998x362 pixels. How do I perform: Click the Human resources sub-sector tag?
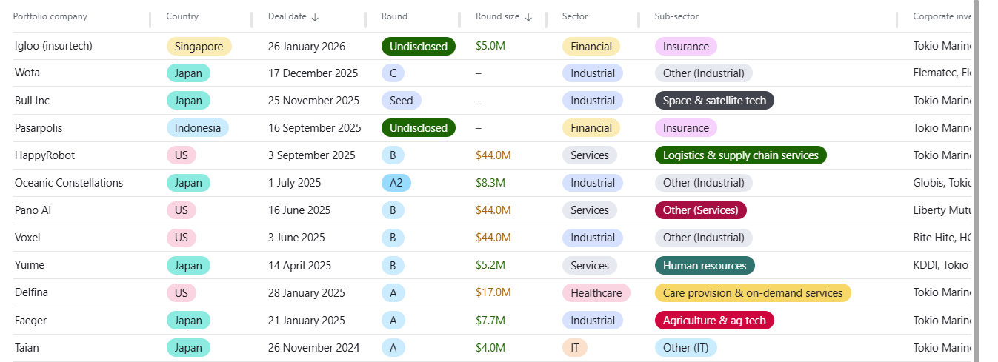(705, 265)
